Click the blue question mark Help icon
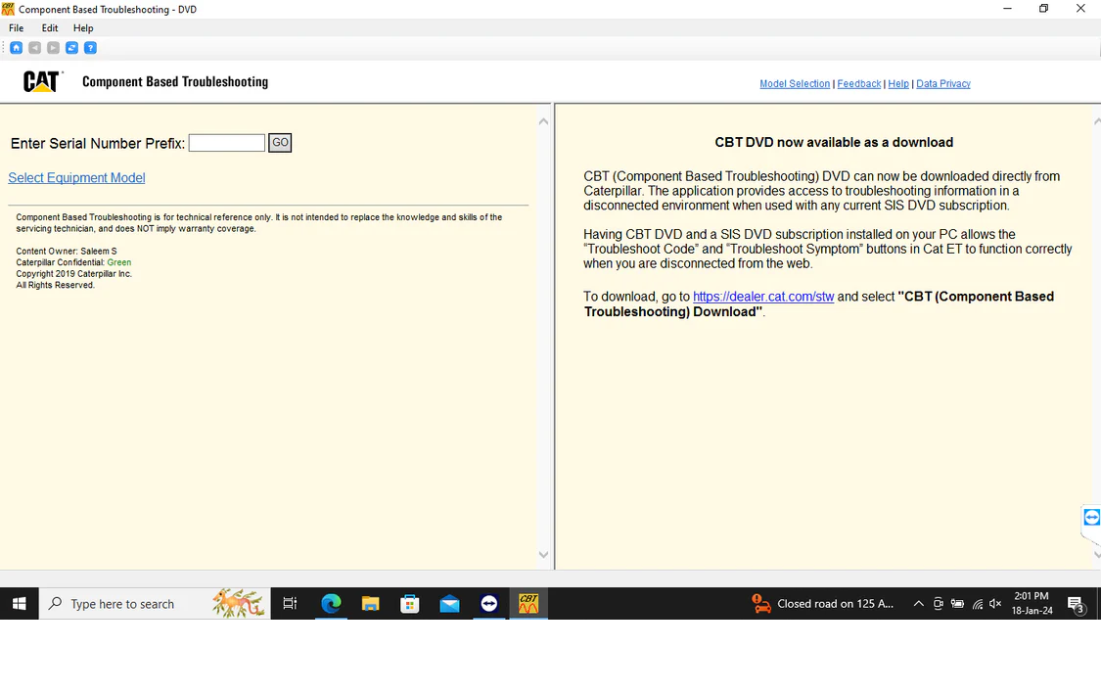 tap(90, 48)
